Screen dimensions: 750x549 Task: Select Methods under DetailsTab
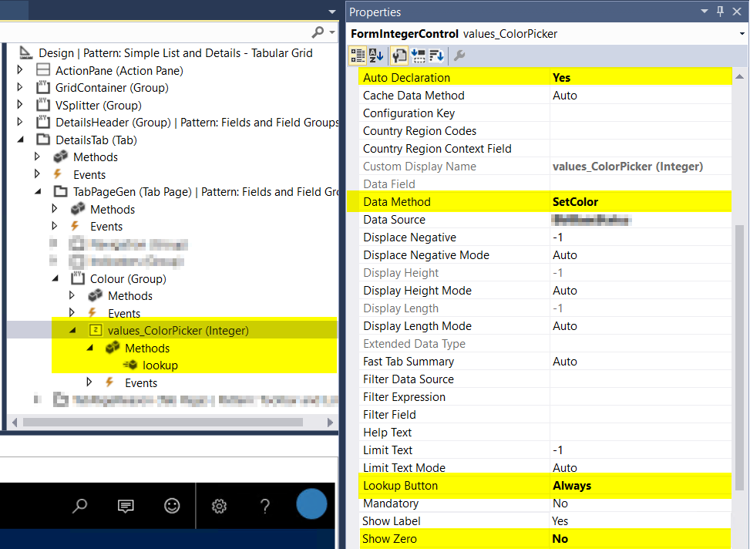coord(96,157)
